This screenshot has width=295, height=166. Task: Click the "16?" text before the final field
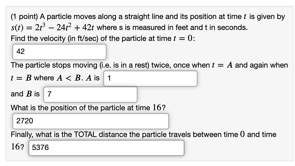point(18,147)
